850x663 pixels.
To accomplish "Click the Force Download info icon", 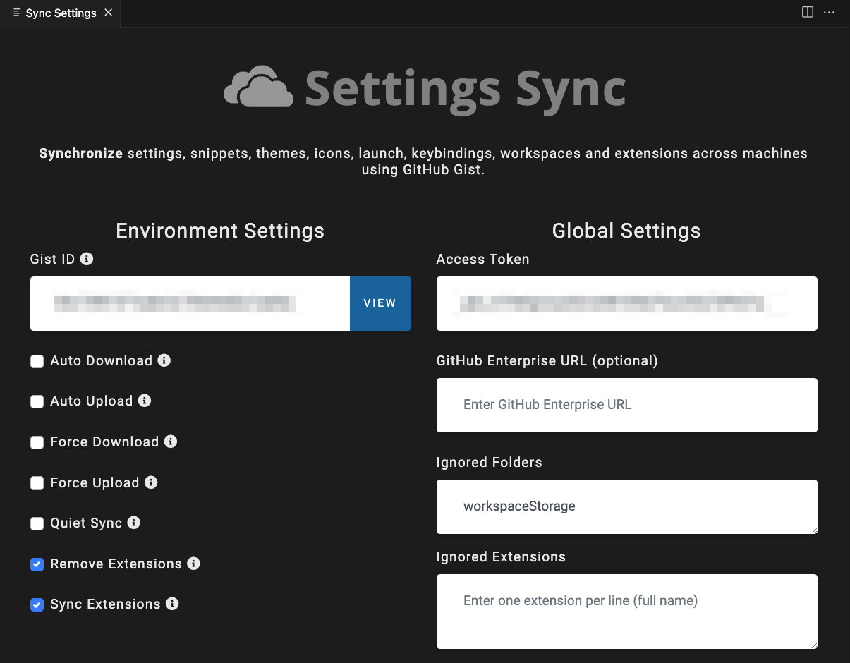I will [171, 442].
